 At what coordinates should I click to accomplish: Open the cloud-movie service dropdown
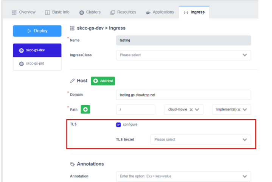(x=183, y=109)
